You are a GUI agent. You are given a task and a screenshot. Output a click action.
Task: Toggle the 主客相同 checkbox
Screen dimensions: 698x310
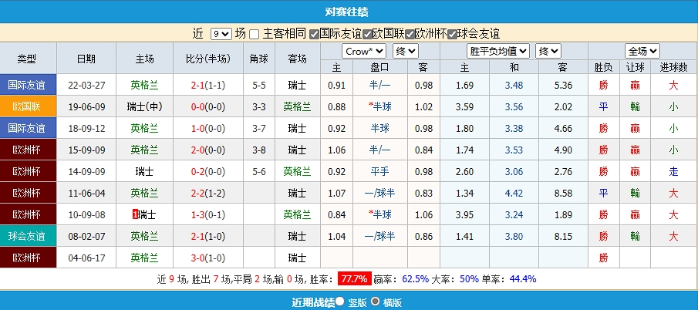255,34
